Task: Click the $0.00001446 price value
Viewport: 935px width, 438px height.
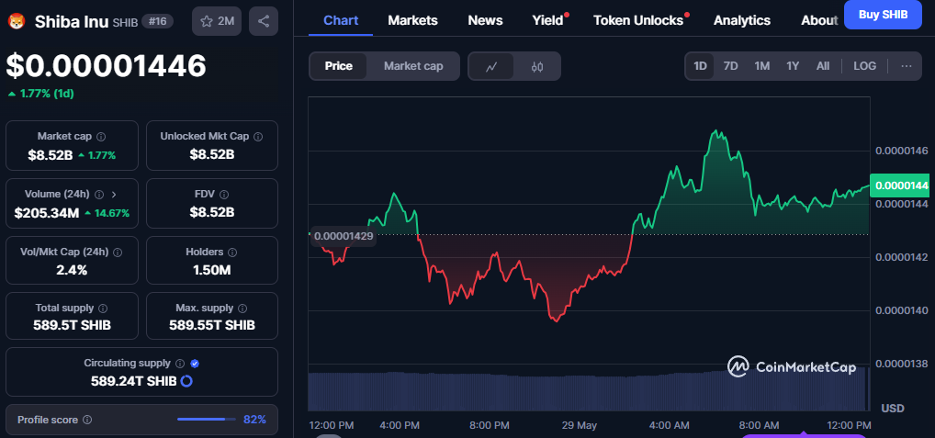Action: coord(107,65)
